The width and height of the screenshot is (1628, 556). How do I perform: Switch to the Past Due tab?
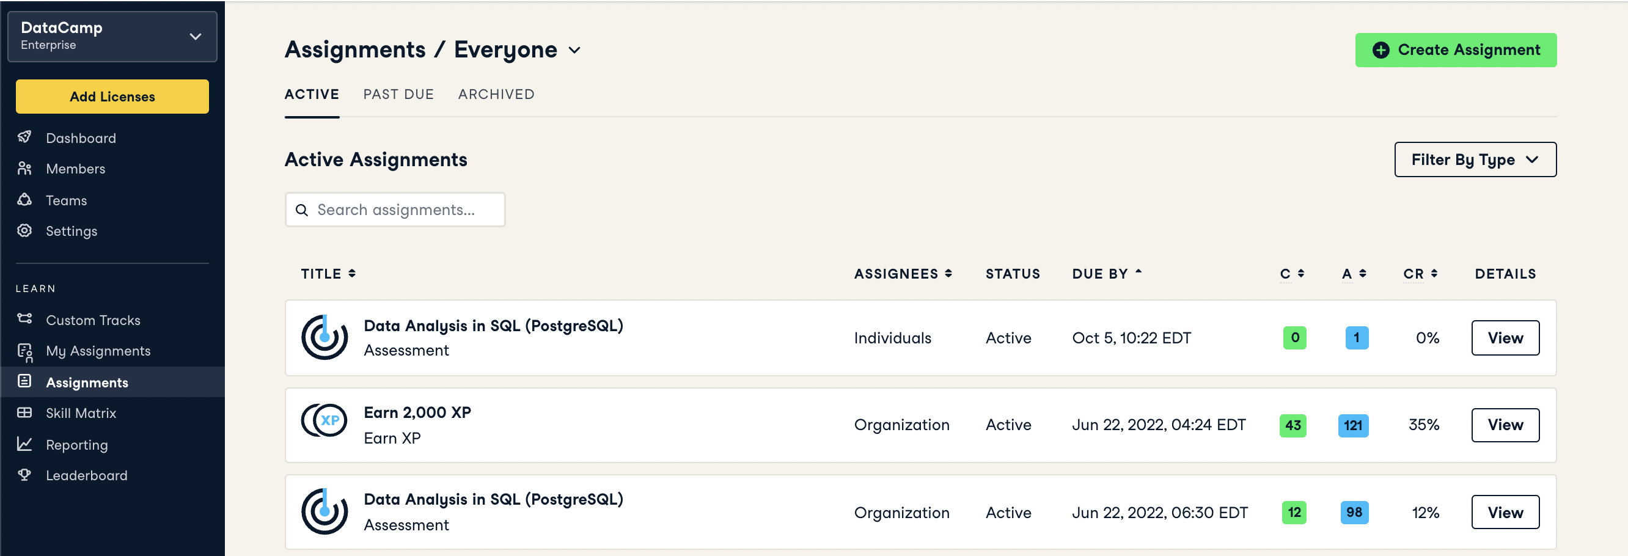pos(398,94)
